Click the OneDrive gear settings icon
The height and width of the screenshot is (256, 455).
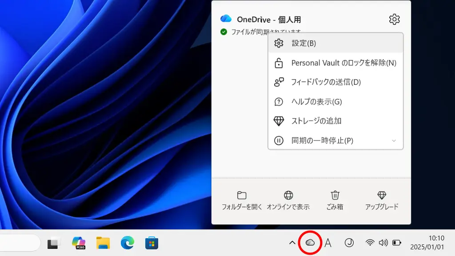pyautogui.click(x=394, y=19)
